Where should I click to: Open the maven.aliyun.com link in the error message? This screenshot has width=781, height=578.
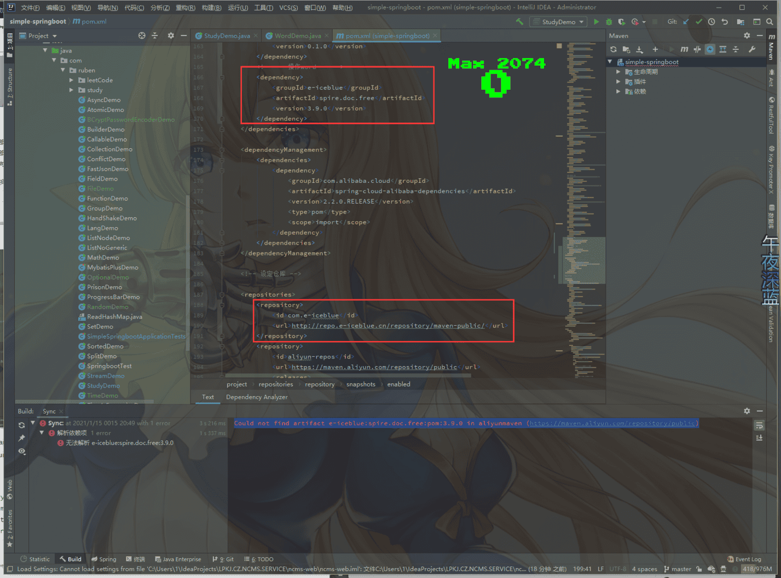click(x=612, y=423)
